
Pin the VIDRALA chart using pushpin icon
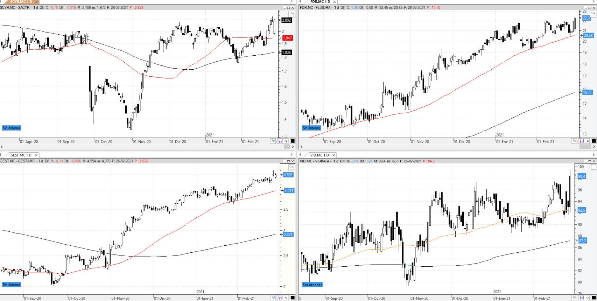(x=587, y=298)
